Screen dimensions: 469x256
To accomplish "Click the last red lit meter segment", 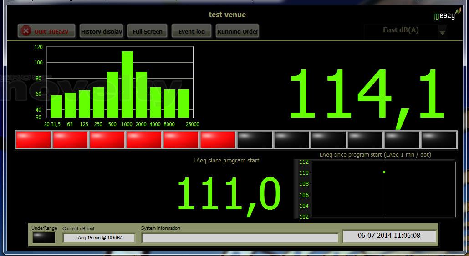I will tap(218, 140).
